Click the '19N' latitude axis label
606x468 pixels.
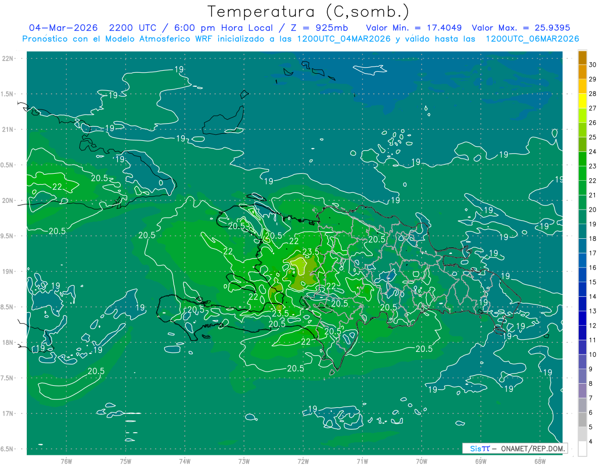click(8, 271)
